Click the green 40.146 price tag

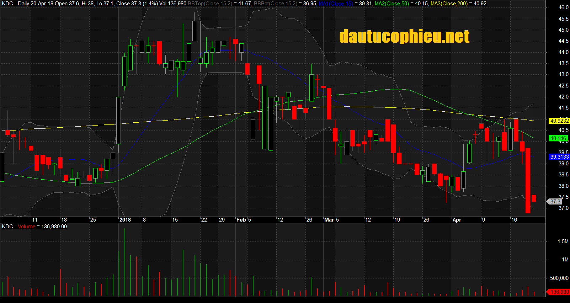[558, 138]
